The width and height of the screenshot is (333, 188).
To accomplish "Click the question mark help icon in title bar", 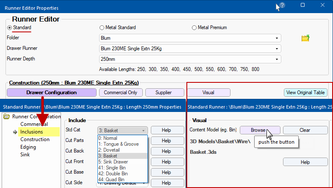I will (x=282, y=5).
